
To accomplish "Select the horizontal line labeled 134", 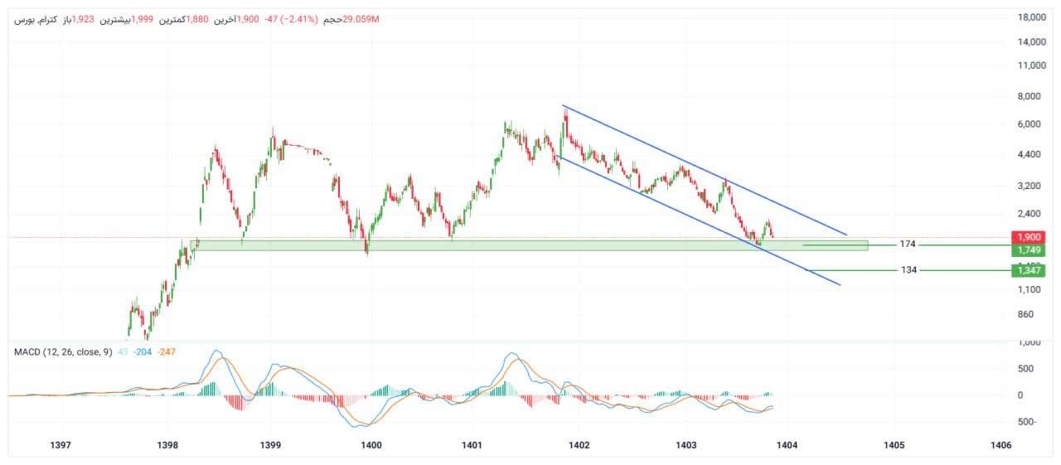I will click(962, 270).
